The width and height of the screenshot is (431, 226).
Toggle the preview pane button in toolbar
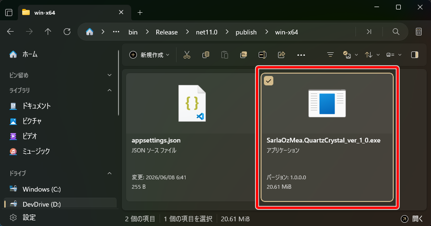point(414,55)
